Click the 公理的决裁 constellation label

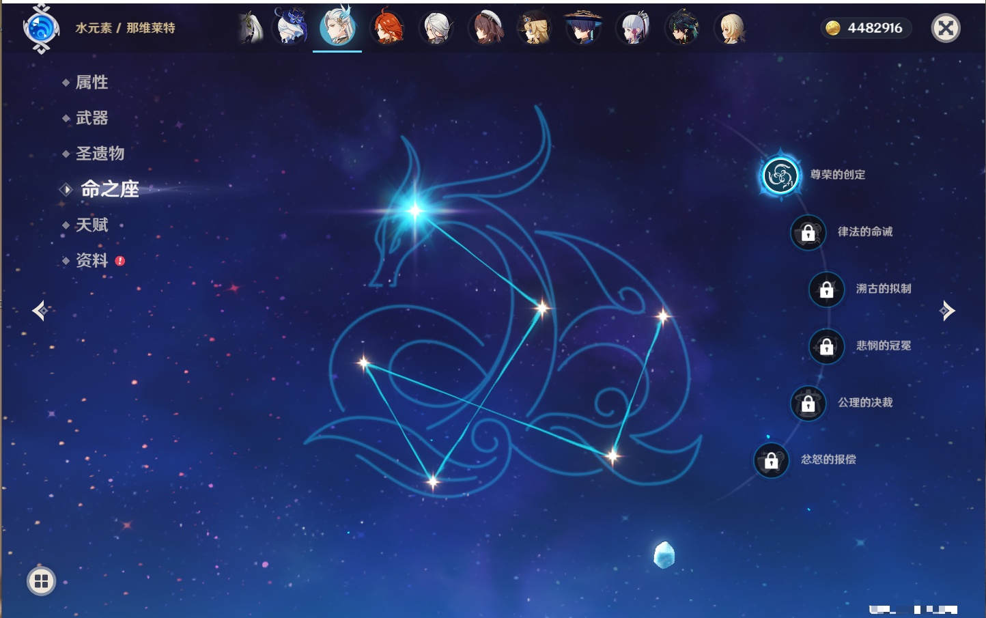(865, 403)
